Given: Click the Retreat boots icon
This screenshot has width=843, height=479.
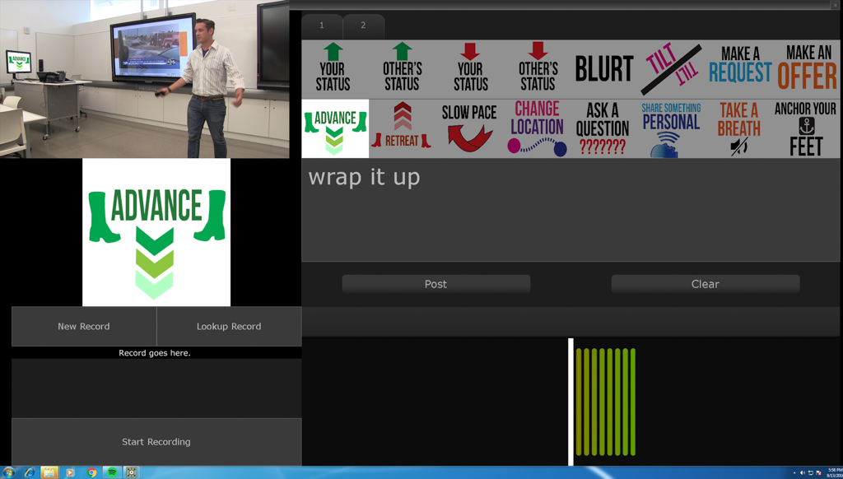Looking at the screenshot, I should (x=402, y=128).
